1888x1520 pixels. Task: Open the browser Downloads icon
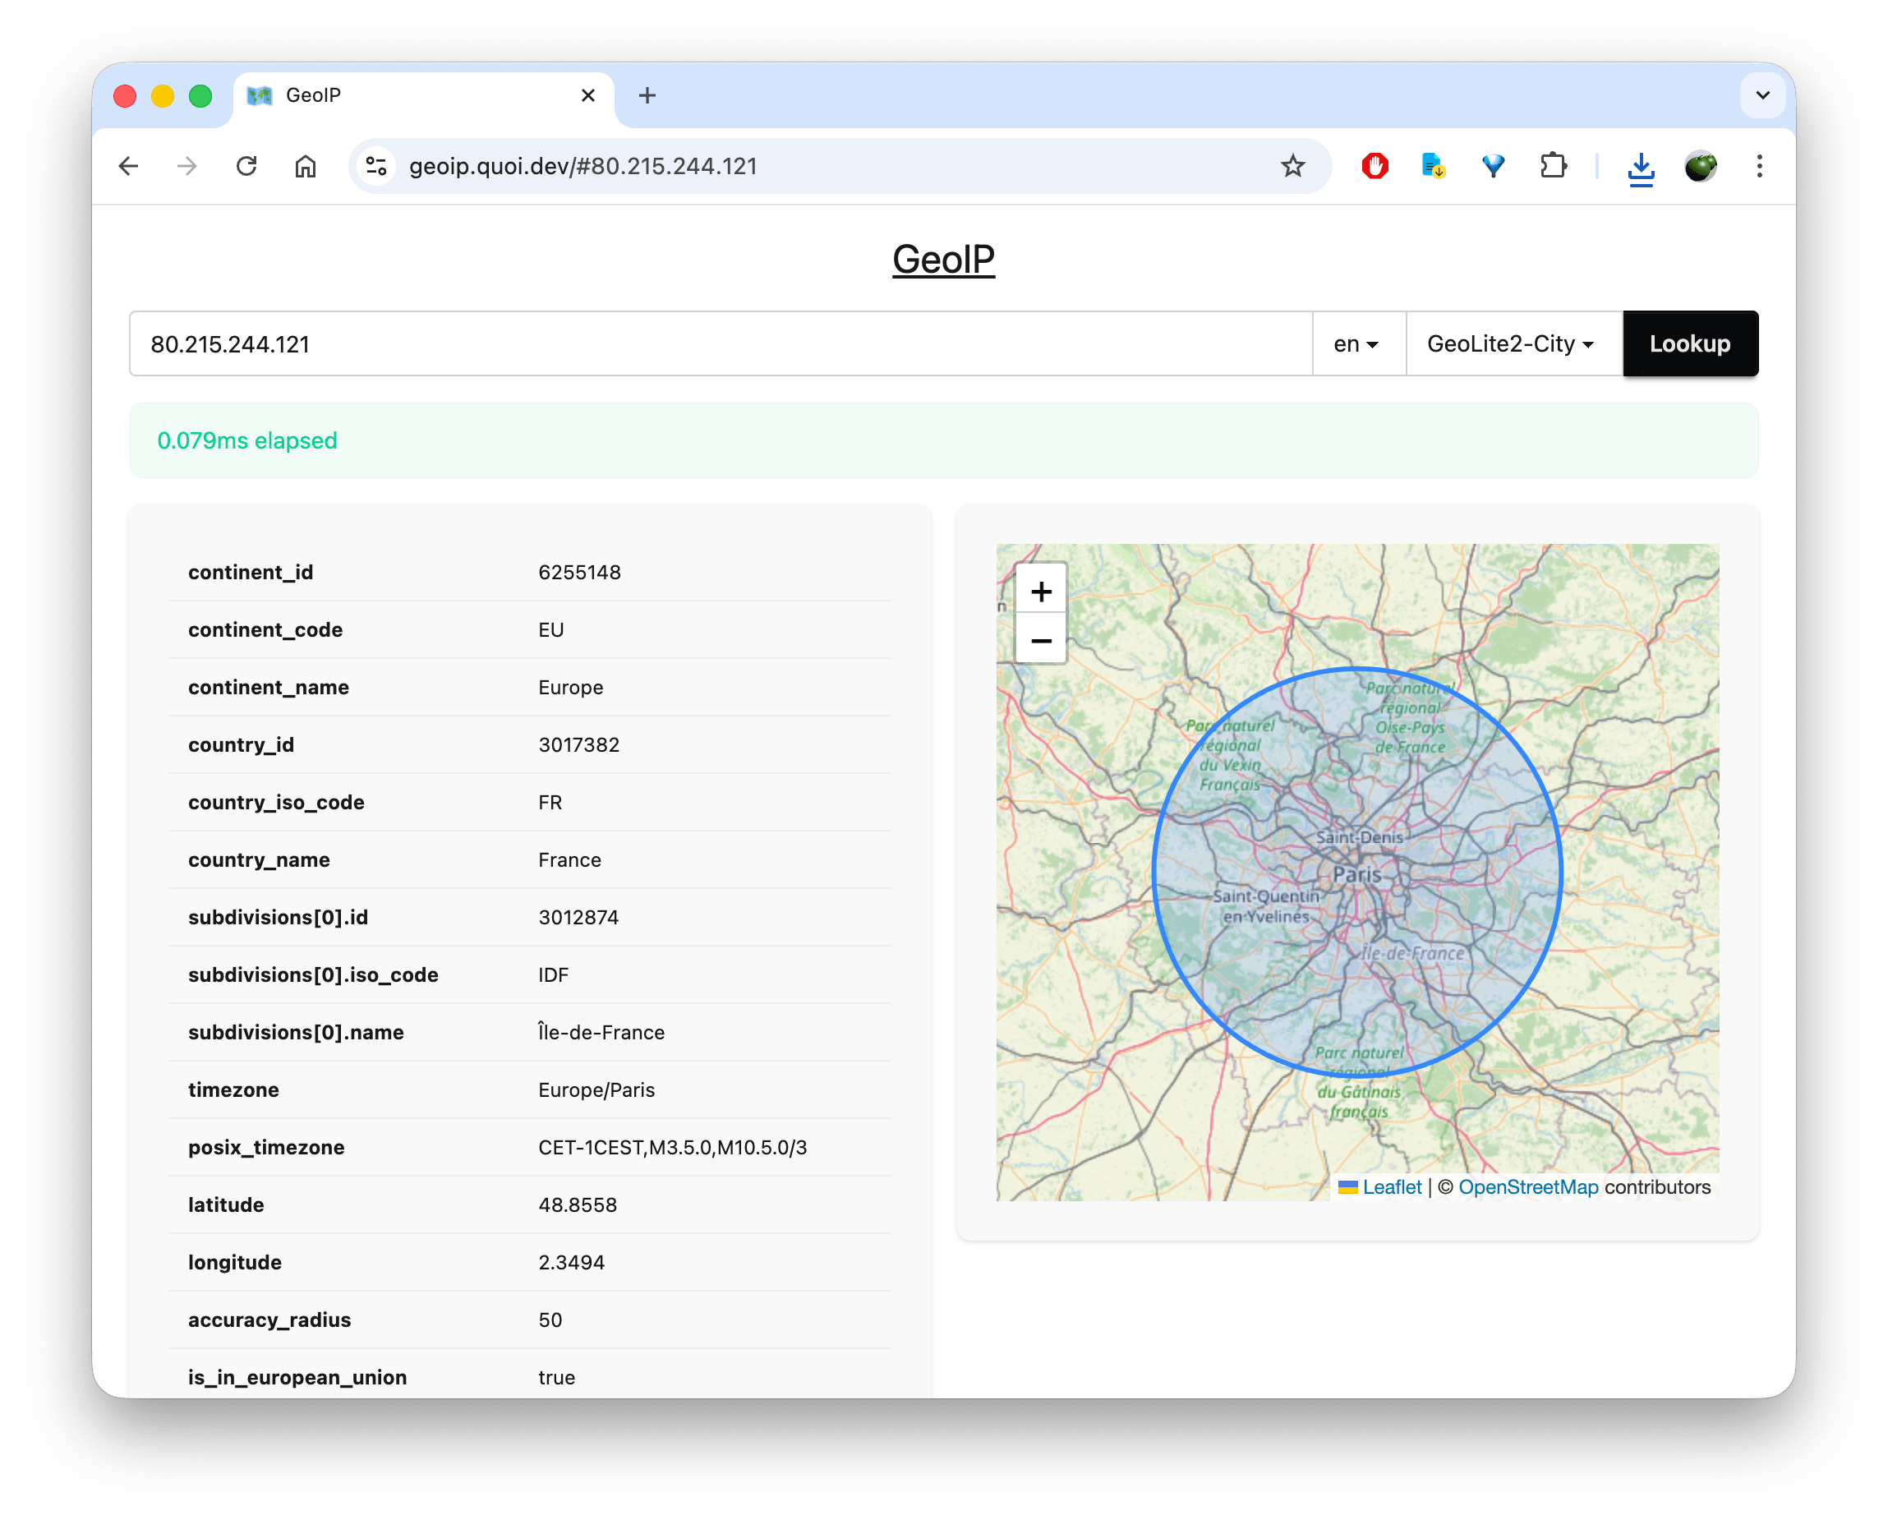pos(1641,166)
